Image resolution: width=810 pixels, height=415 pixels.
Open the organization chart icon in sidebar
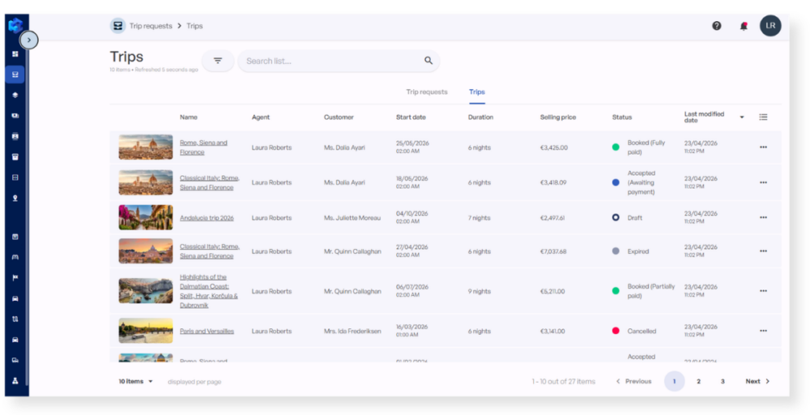[x=15, y=381]
